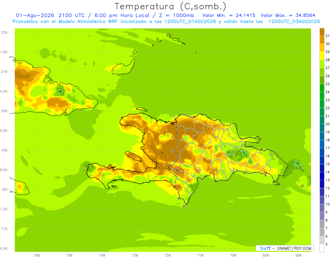The image size is (335, 259).
Task: Click the "70W" longitude axis label
Action: [233, 255]
